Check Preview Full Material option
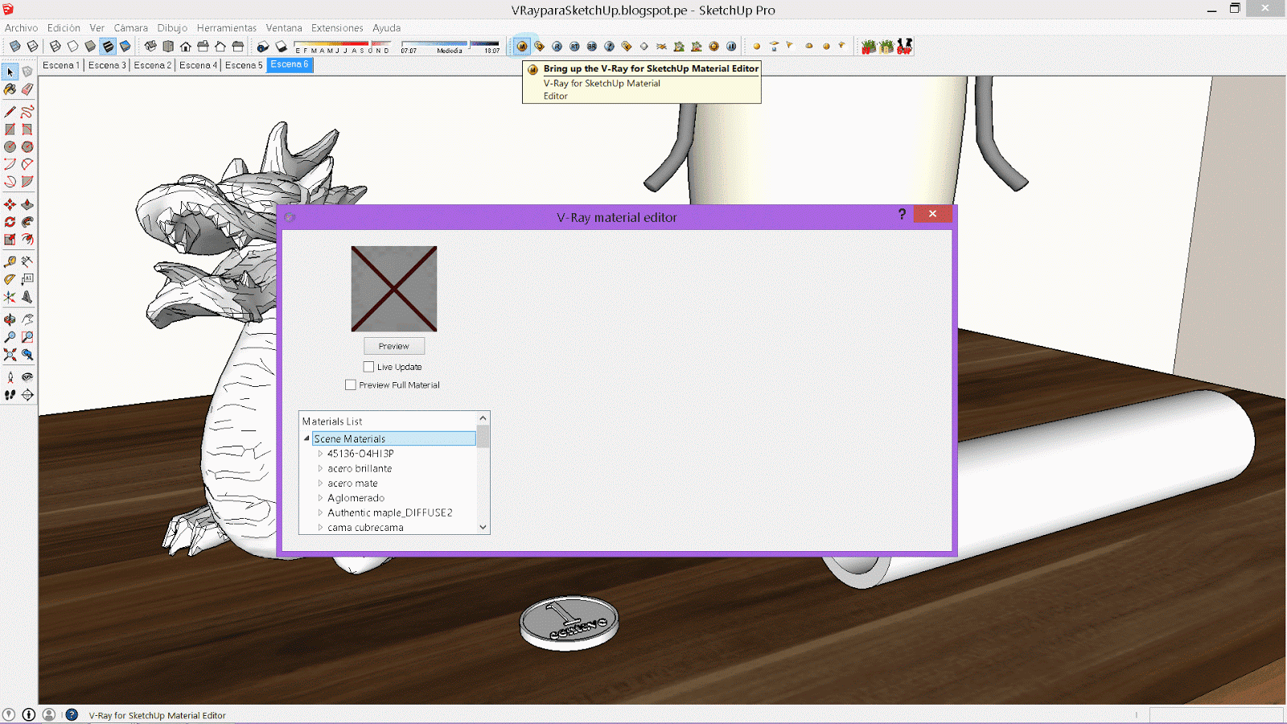 tap(351, 385)
